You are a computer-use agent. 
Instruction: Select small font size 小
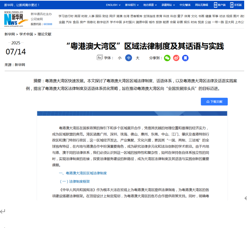coord(119,58)
